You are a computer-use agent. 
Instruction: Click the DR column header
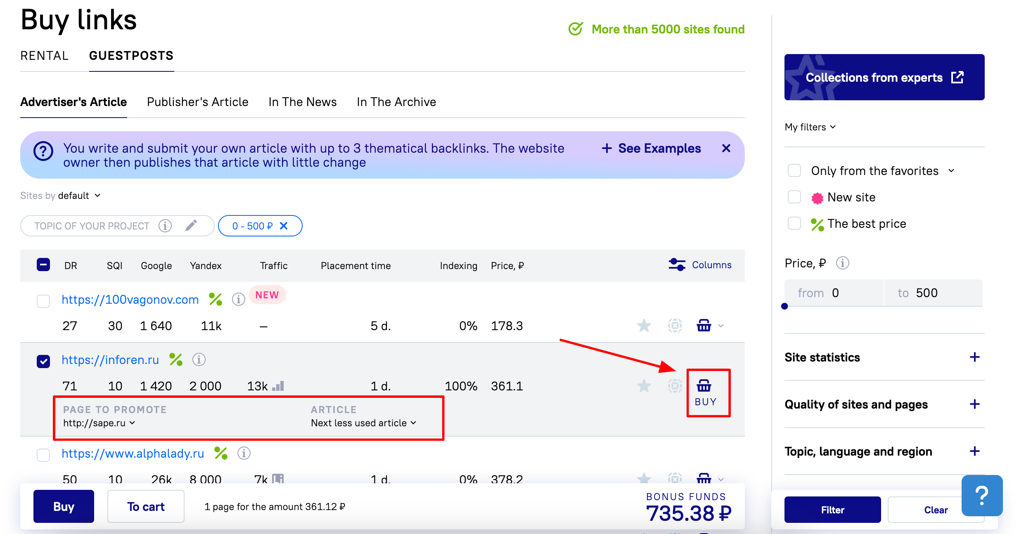point(71,265)
